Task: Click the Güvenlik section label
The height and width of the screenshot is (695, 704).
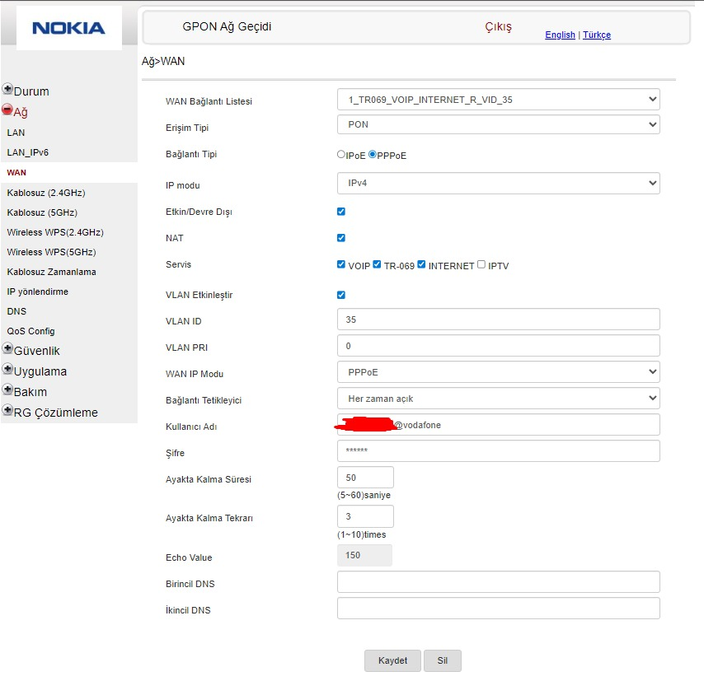Action: [x=37, y=351]
